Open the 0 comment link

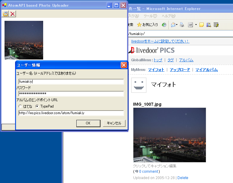click(148, 172)
